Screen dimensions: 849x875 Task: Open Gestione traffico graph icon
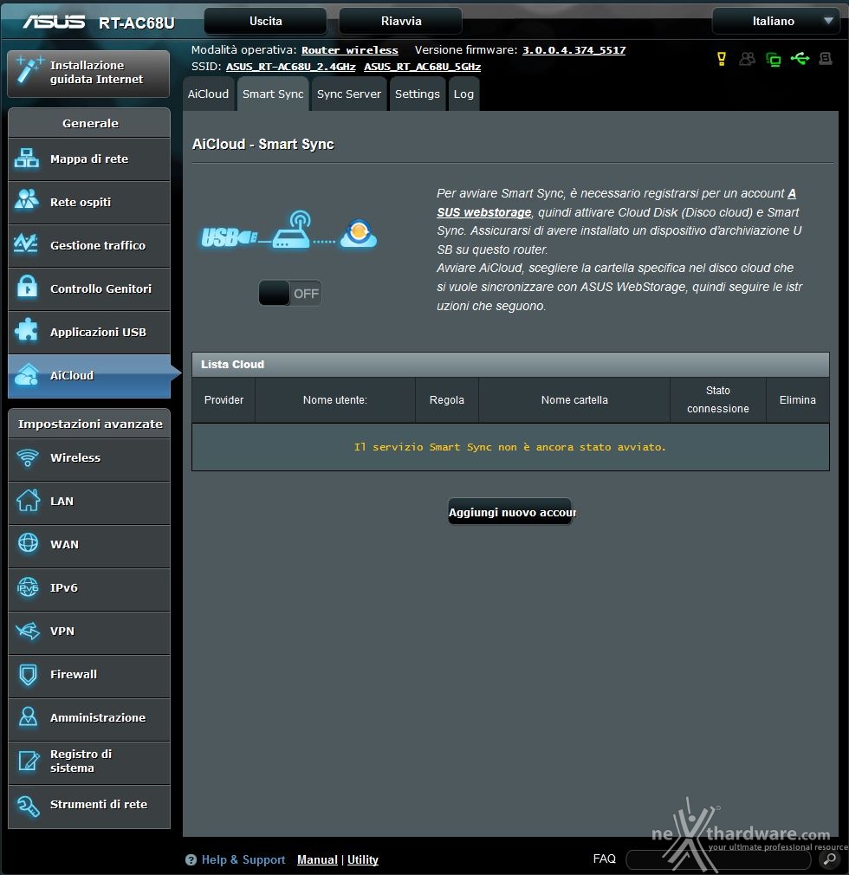click(x=26, y=243)
